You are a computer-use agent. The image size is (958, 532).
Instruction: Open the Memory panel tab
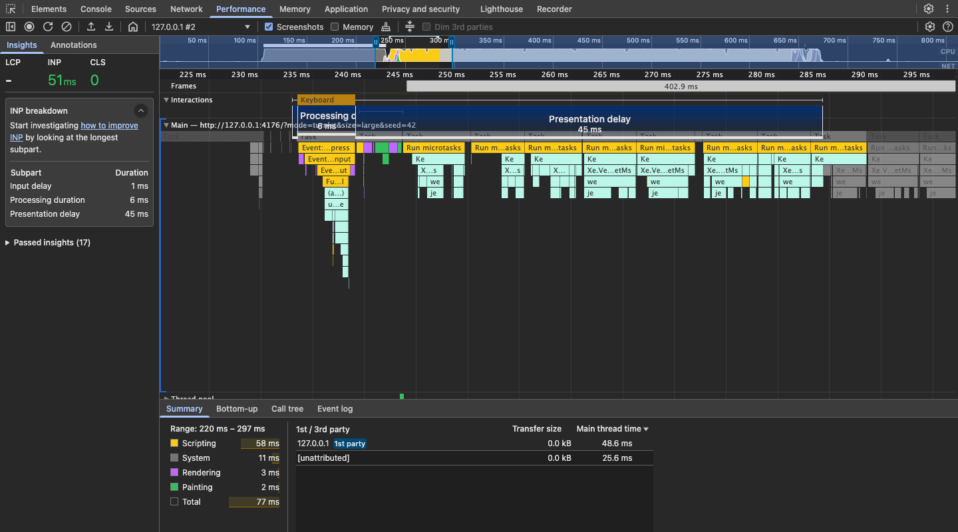[295, 9]
